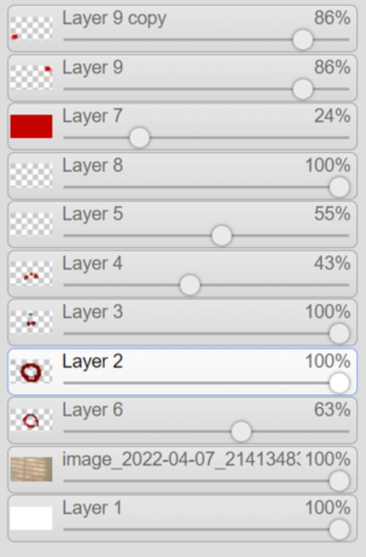Screen dimensions: 366x557
Task: Select the Layer 6 circle thumbnail
Action: tap(31, 420)
